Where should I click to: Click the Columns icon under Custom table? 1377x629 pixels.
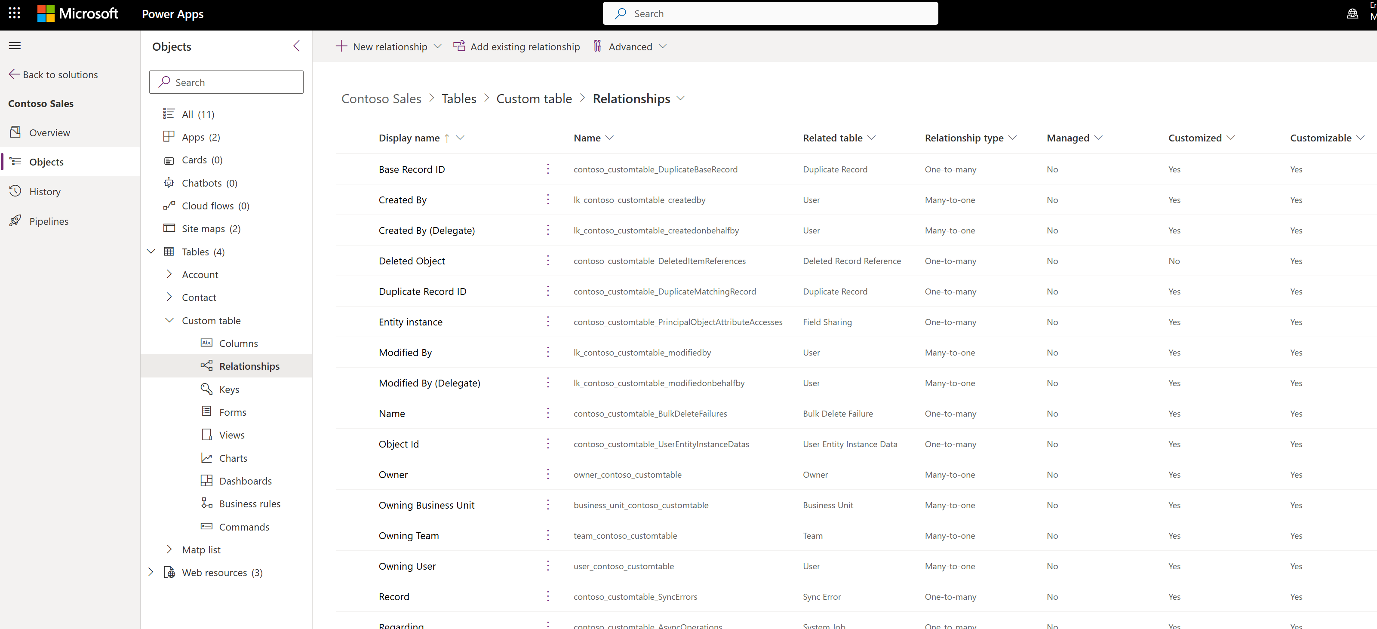pos(206,343)
